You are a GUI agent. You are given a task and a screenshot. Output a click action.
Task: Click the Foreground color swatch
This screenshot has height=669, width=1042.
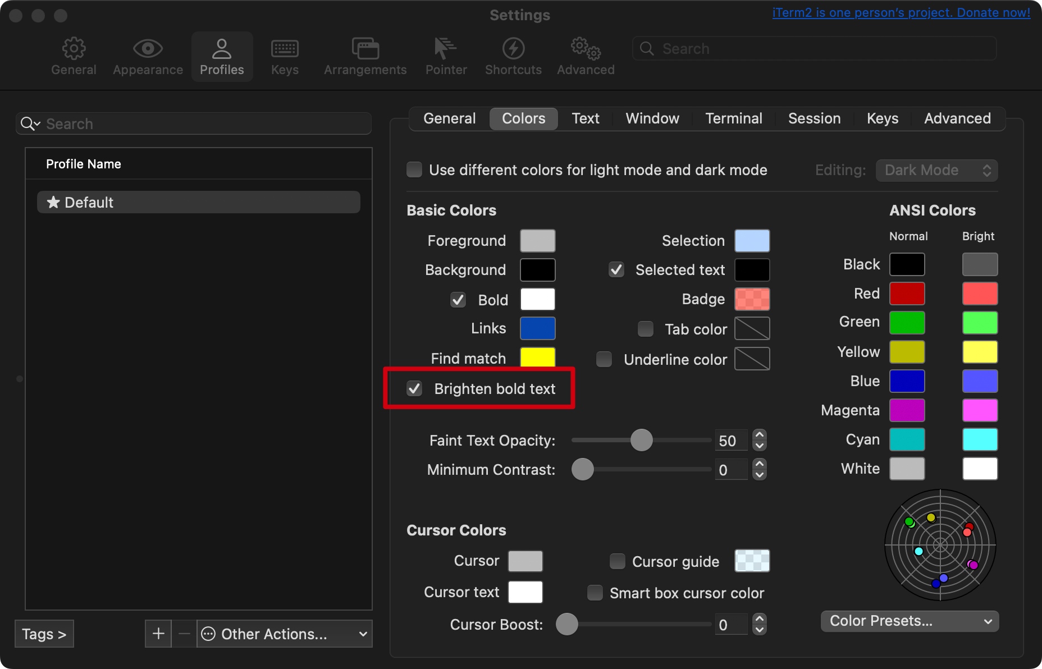(x=537, y=241)
